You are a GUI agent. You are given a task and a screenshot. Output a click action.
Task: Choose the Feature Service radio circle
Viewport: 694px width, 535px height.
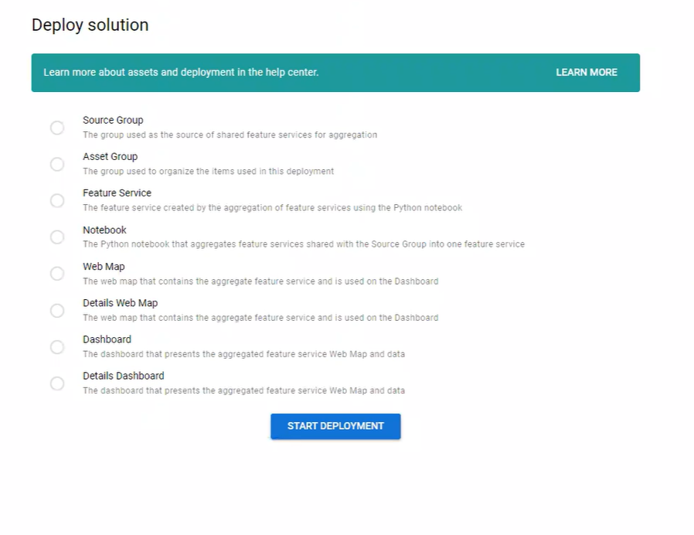point(57,200)
